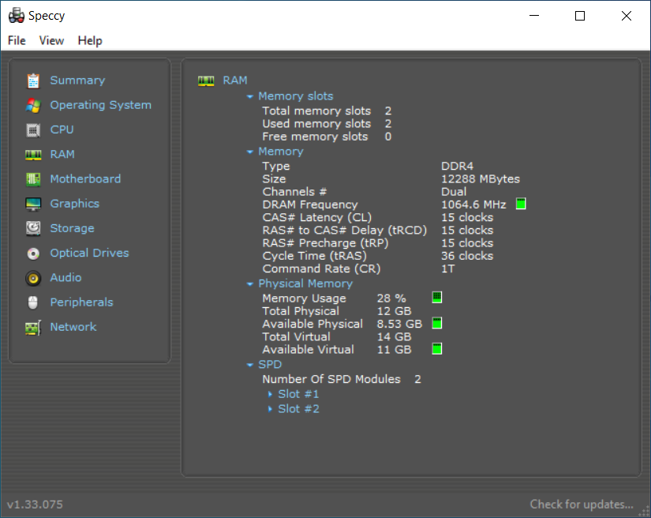The height and width of the screenshot is (518, 651).
Task: Open the Help menu
Action: pyautogui.click(x=90, y=41)
